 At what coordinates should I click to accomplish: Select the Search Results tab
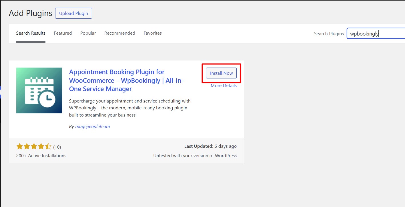coord(31,33)
